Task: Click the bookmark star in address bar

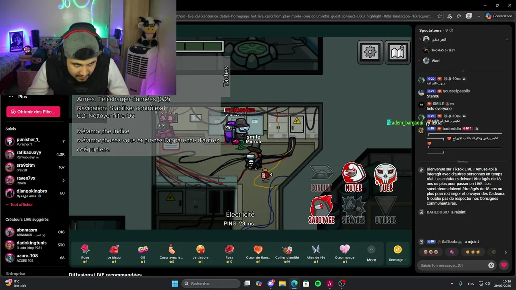Action: coord(439,16)
